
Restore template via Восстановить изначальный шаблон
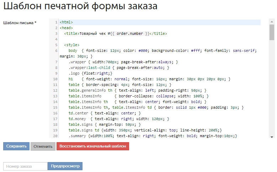(x=93, y=146)
